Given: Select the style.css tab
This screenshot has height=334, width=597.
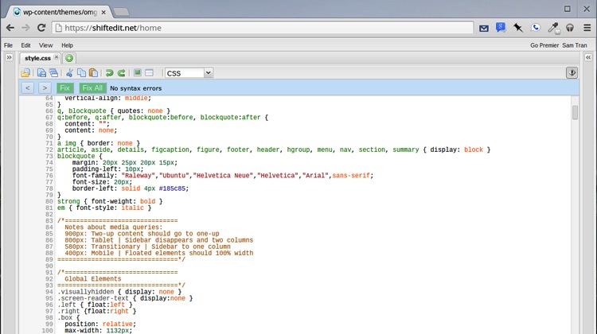Looking at the screenshot, I should (x=37, y=58).
